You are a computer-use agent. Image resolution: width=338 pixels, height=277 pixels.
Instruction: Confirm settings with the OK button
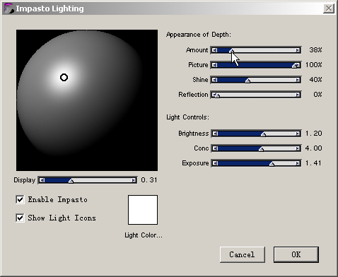pos(296,254)
